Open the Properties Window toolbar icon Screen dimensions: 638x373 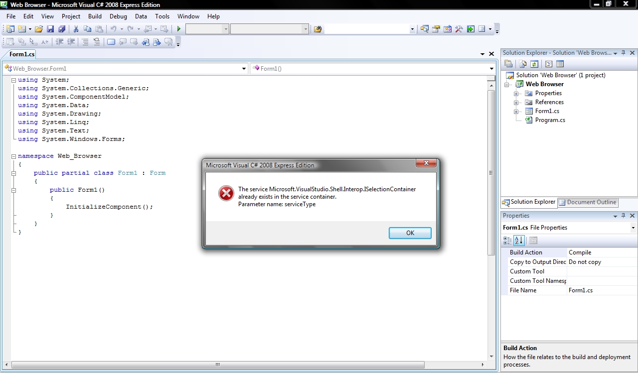436,29
